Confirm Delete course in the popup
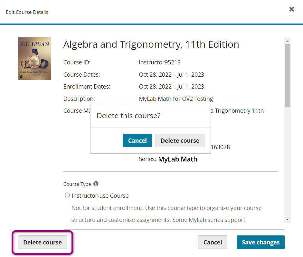Image resolution: width=303 pixels, height=257 pixels. (x=180, y=140)
